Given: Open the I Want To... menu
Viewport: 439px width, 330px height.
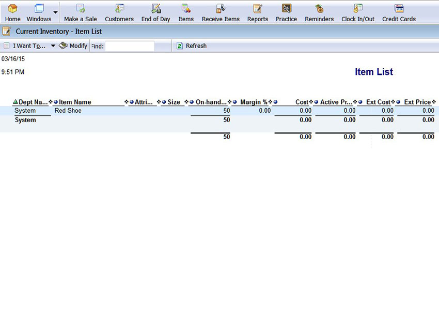Looking at the screenshot, I should [x=29, y=46].
